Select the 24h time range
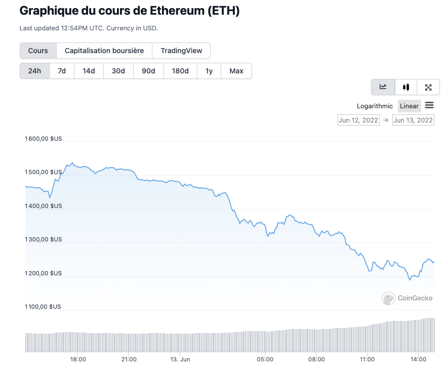 pos(34,71)
